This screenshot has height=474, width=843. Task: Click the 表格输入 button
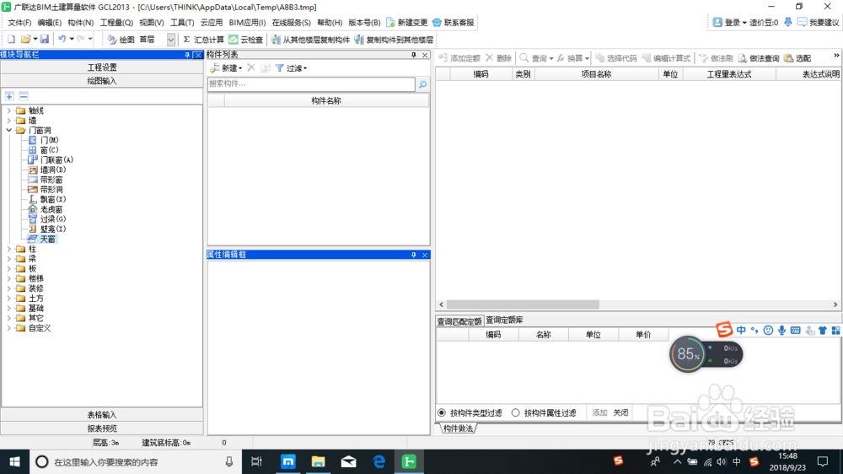[102, 415]
